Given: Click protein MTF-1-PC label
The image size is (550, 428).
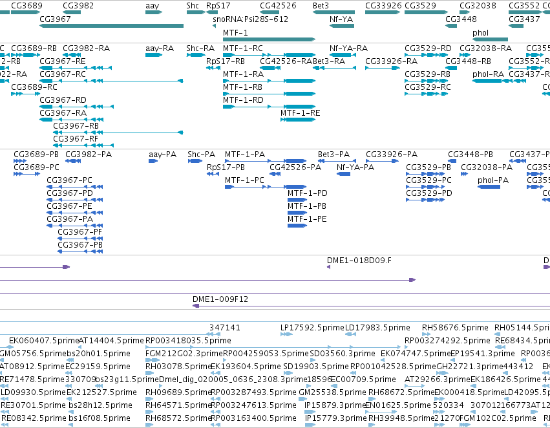Looking at the screenshot, I should [x=244, y=180].
